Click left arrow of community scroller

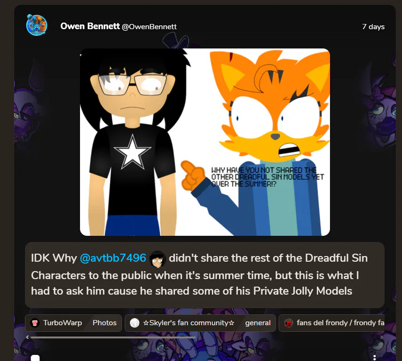[x=27, y=337]
